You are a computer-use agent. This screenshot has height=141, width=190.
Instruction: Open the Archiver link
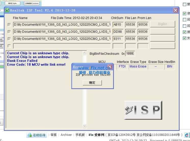pyautogui.click(x=66, y=135)
